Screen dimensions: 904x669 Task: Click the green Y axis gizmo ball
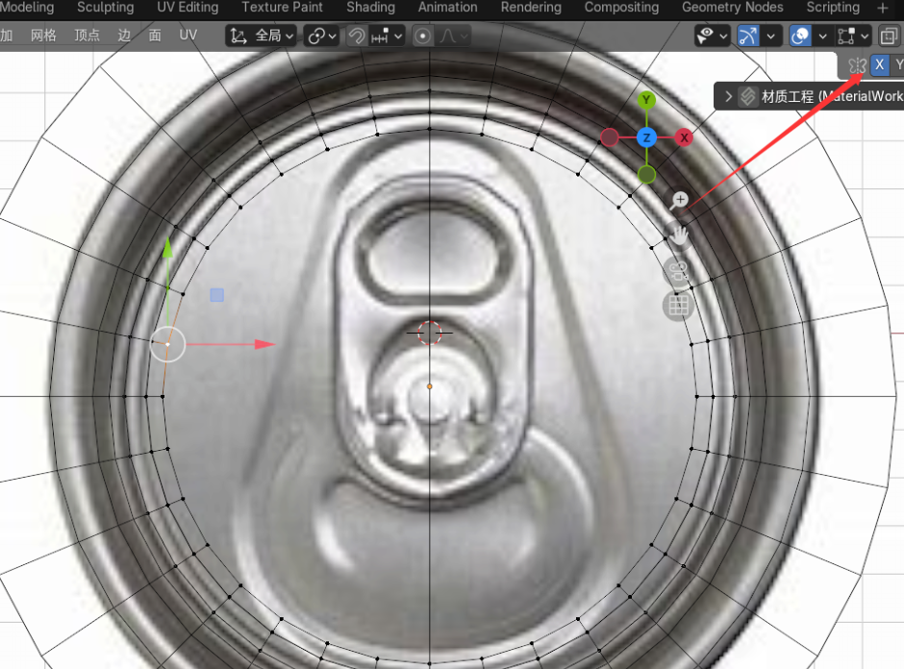point(646,100)
